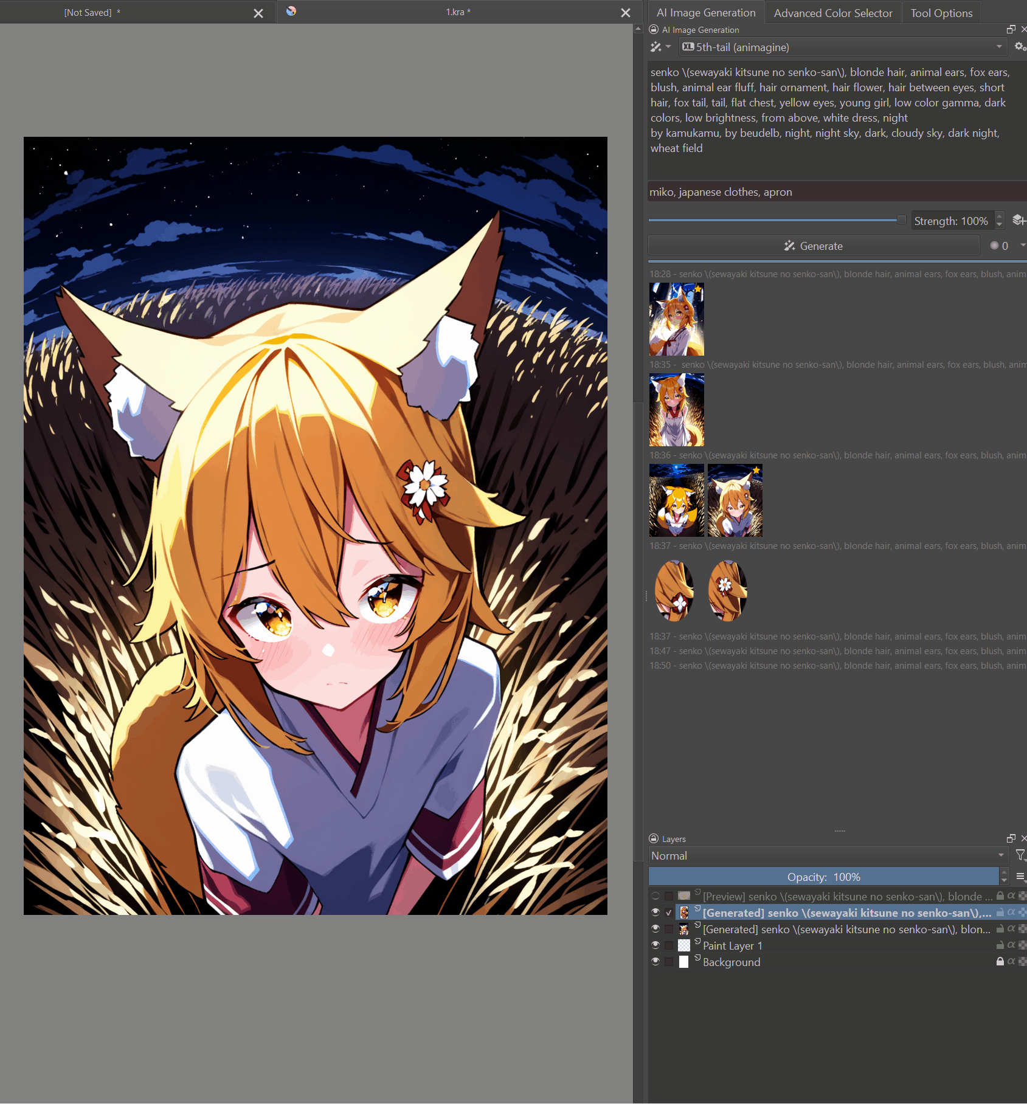Open the Layers docker options hamburger menu
The height and width of the screenshot is (1104, 1027).
(1020, 876)
